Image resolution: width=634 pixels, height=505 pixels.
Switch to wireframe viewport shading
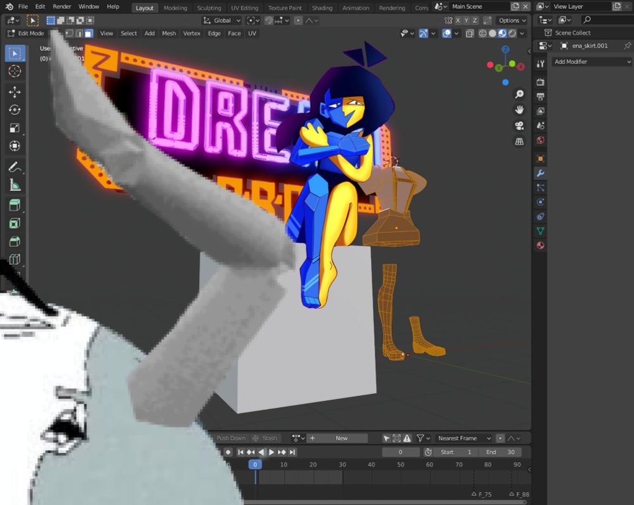pos(482,34)
